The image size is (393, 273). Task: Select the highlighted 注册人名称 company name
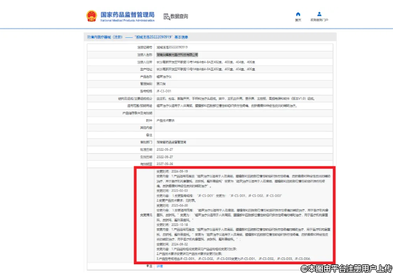tap(181, 55)
